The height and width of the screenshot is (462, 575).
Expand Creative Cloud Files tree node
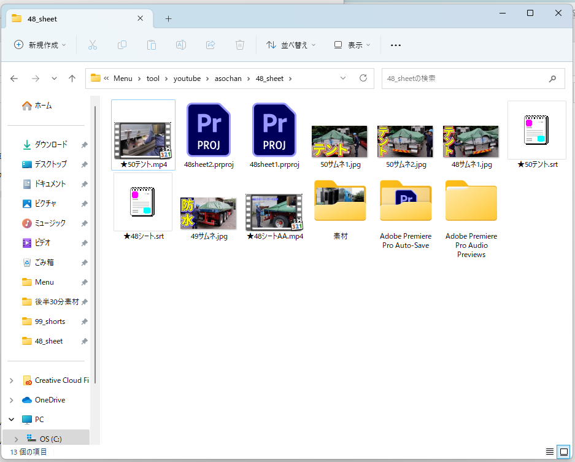12,380
